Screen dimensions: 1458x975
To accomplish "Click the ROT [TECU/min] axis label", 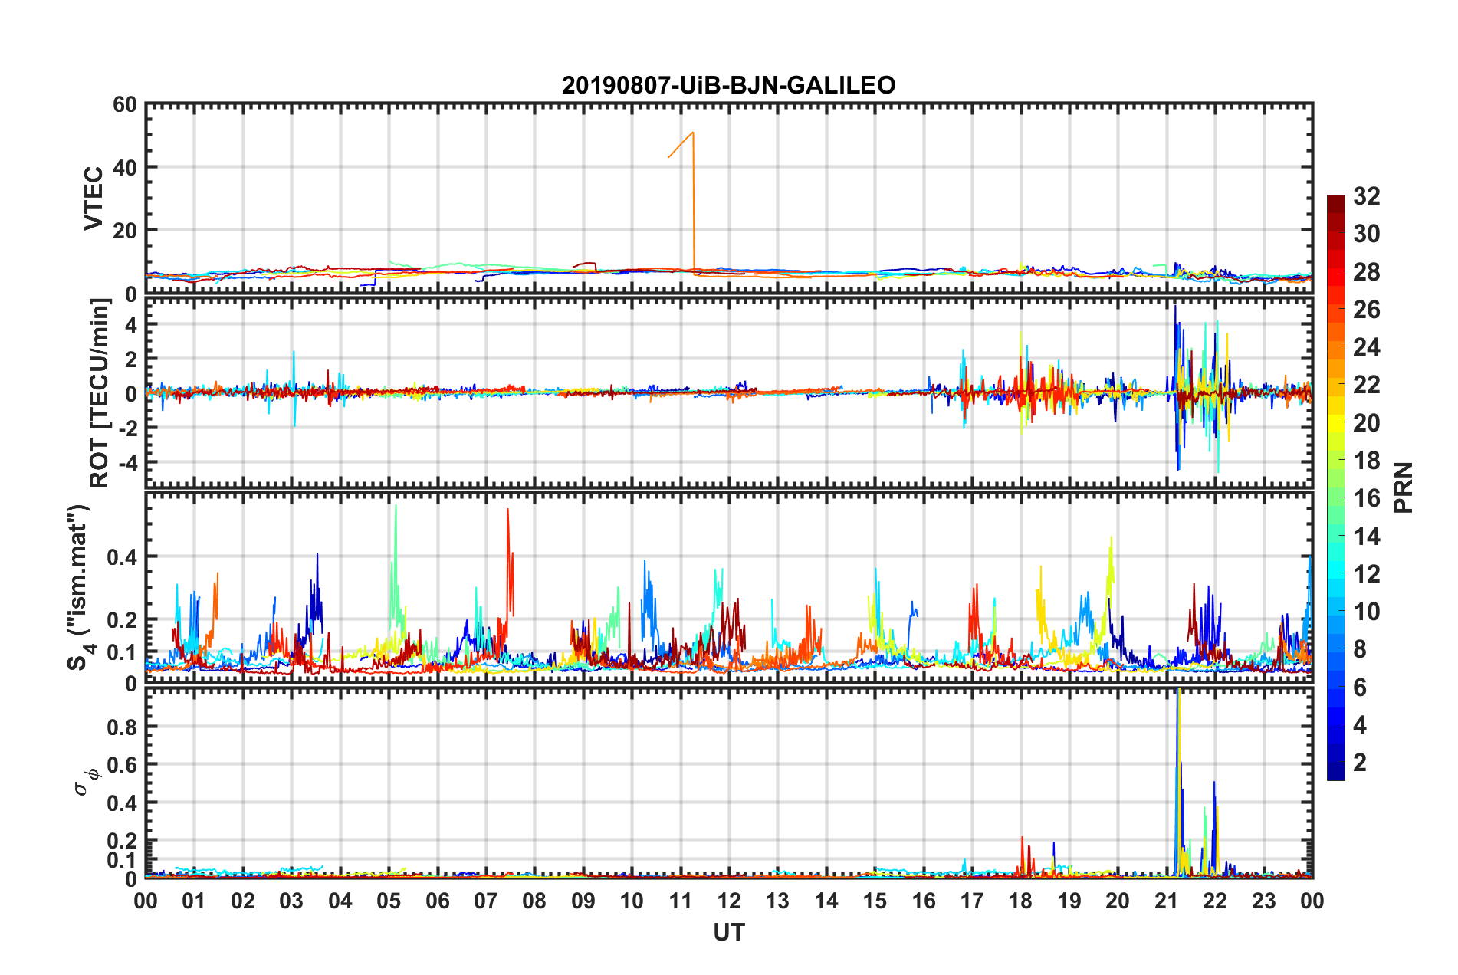I will (x=100, y=393).
